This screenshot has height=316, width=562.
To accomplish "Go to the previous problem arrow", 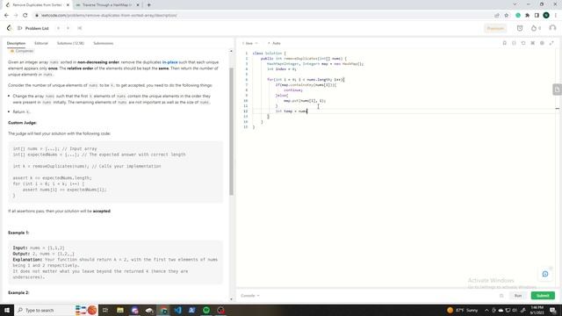I will pyautogui.click(x=59, y=28).
